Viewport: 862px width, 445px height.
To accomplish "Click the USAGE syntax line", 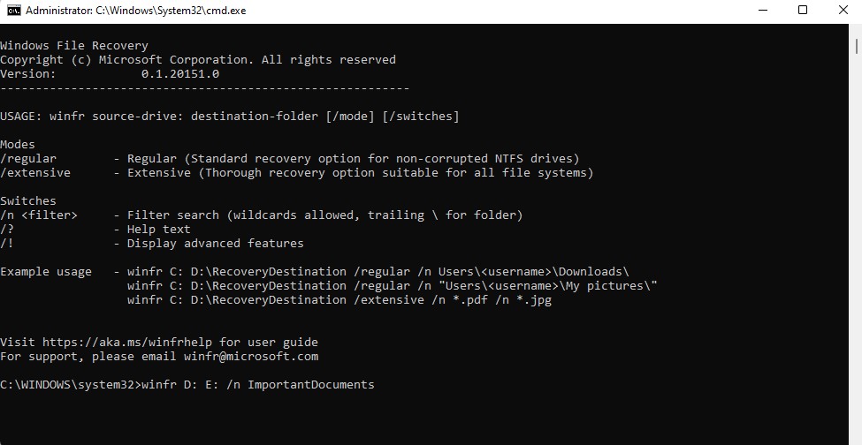I will (x=230, y=117).
